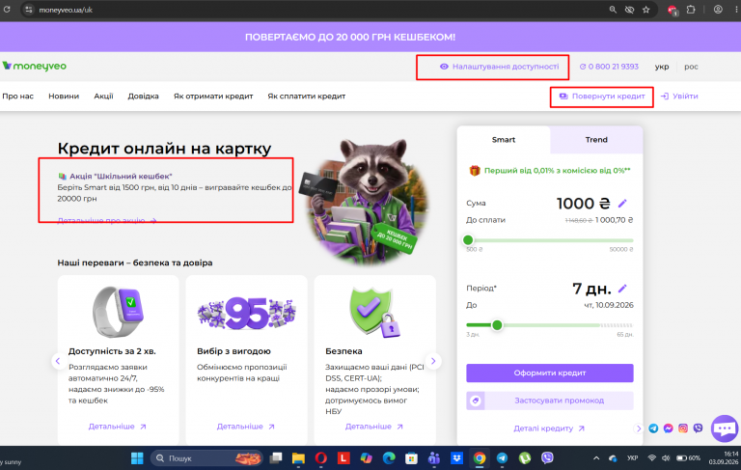Click the Windows Пошук search box
Screen dimensions: 741x470
[206, 458]
